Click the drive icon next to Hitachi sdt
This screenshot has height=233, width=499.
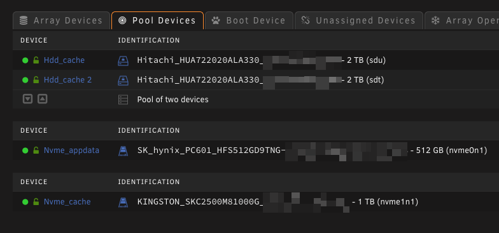(x=123, y=80)
